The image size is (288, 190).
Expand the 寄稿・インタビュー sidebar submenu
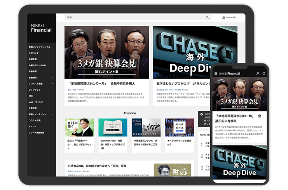[52, 114]
